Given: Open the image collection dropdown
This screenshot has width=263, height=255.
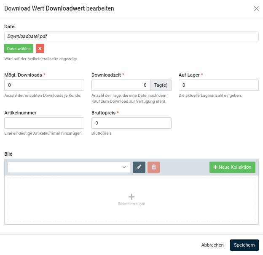Looking at the screenshot, I should [x=69, y=167].
